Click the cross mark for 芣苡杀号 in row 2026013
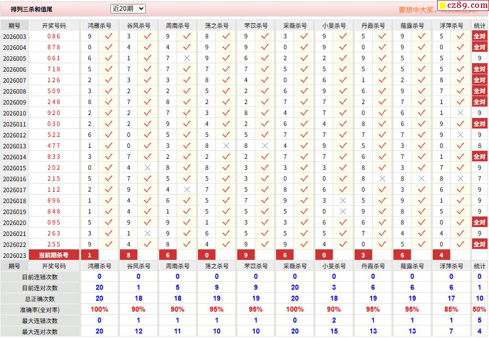This screenshot has height=338, width=489. 265,146
